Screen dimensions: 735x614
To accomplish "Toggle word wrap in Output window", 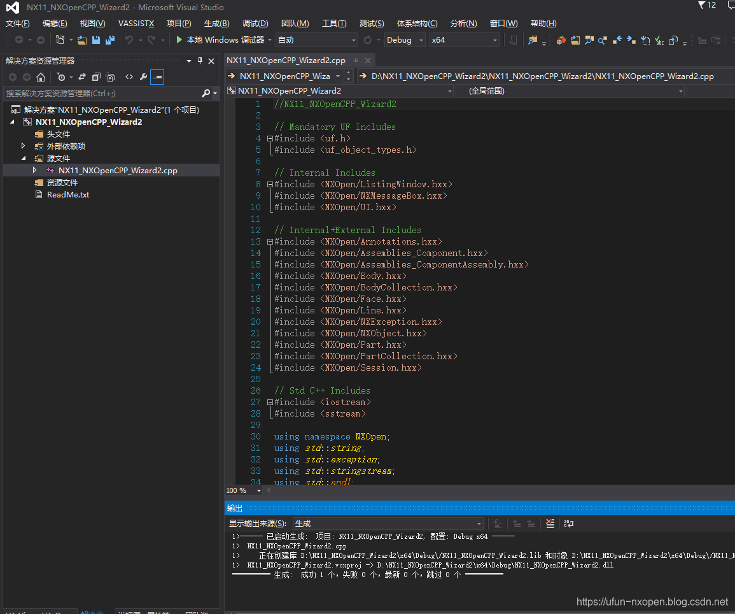I will pos(569,524).
